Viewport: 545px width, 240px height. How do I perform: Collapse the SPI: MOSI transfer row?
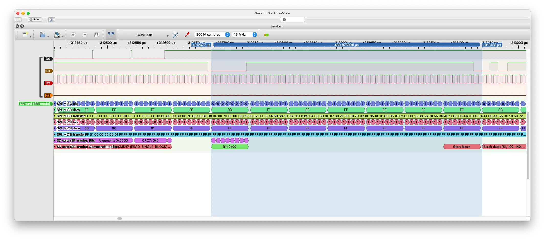point(55,134)
